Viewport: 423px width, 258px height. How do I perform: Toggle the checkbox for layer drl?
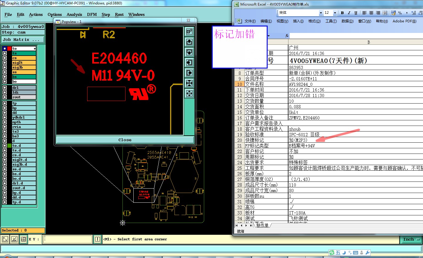click(x=5, y=88)
